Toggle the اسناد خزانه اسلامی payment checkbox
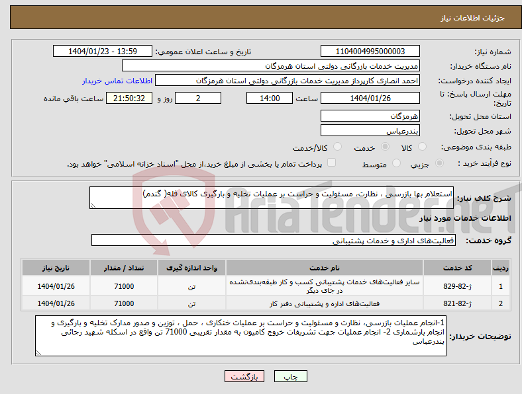The width and height of the screenshot is (522, 394). pos(332,163)
